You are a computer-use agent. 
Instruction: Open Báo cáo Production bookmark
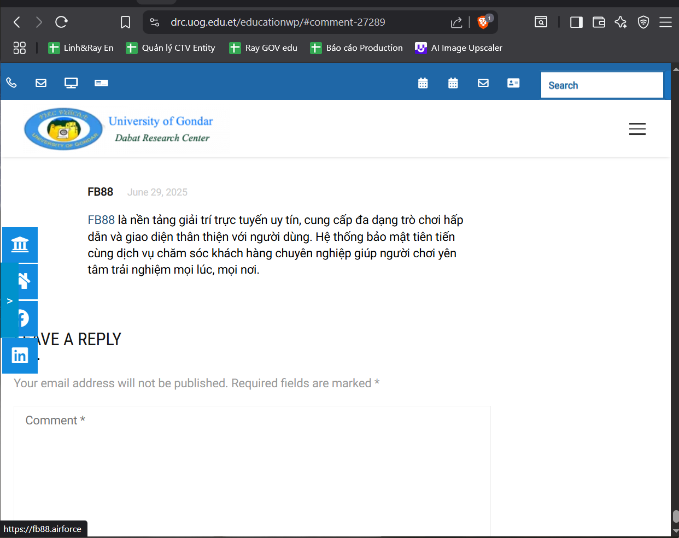click(x=356, y=48)
